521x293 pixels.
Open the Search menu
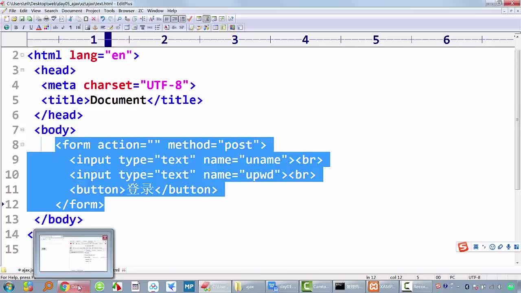pyautogui.click(x=51, y=11)
